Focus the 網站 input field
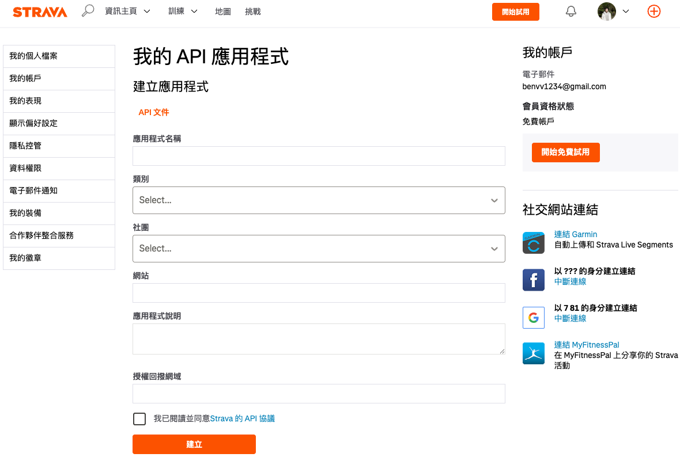The width and height of the screenshot is (680, 461). pyautogui.click(x=319, y=293)
